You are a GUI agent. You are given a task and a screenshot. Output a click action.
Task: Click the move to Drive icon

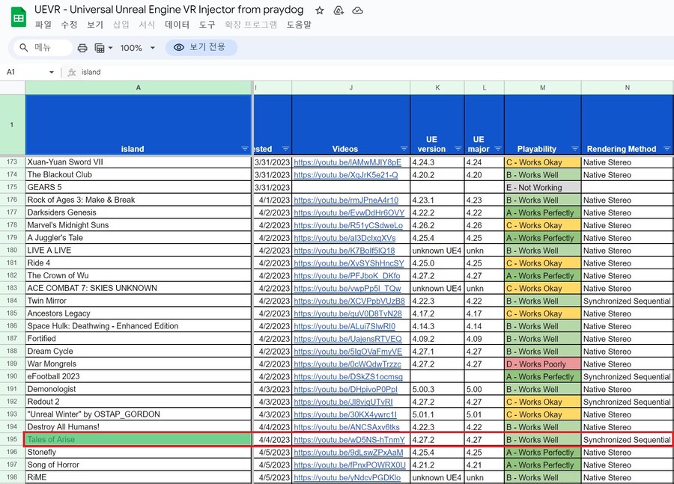pyautogui.click(x=338, y=10)
